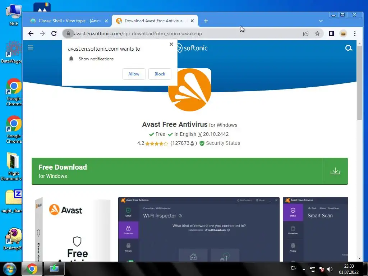Open Softonic search with magnifier icon
The height and width of the screenshot is (276, 368).
(x=349, y=48)
